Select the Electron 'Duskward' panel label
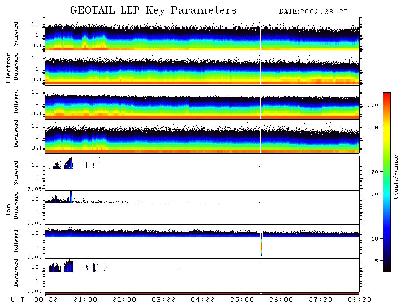 click(x=16, y=66)
